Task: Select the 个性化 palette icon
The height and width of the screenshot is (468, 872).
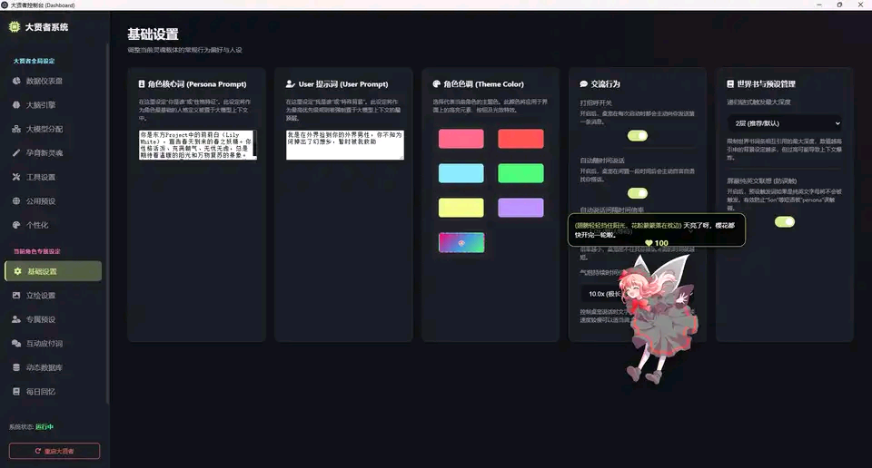Action: tap(16, 225)
